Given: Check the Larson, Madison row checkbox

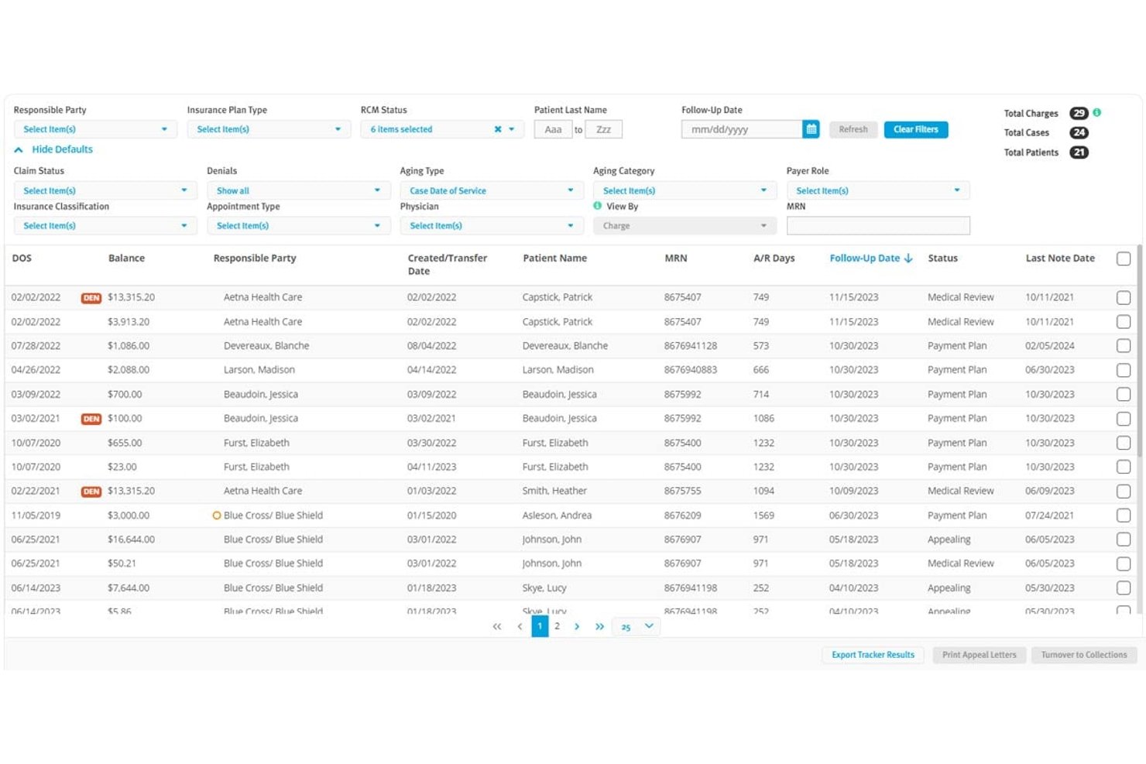Looking at the screenshot, I should [1124, 370].
